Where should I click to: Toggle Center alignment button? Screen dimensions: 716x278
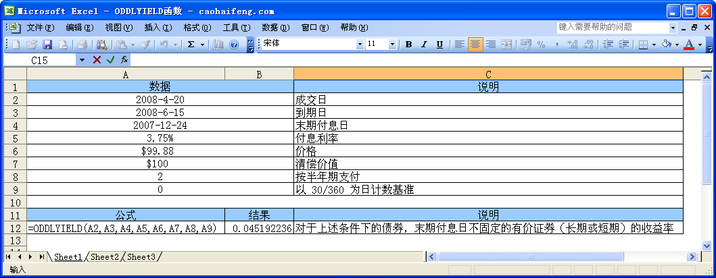point(475,45)
